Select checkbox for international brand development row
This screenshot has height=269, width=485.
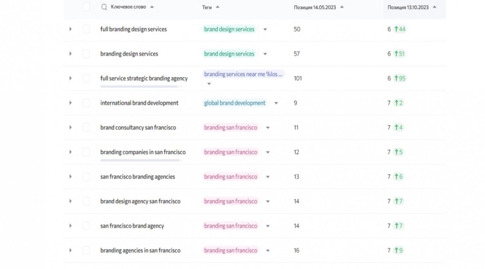pyautogui.click(x=86, y=103)
